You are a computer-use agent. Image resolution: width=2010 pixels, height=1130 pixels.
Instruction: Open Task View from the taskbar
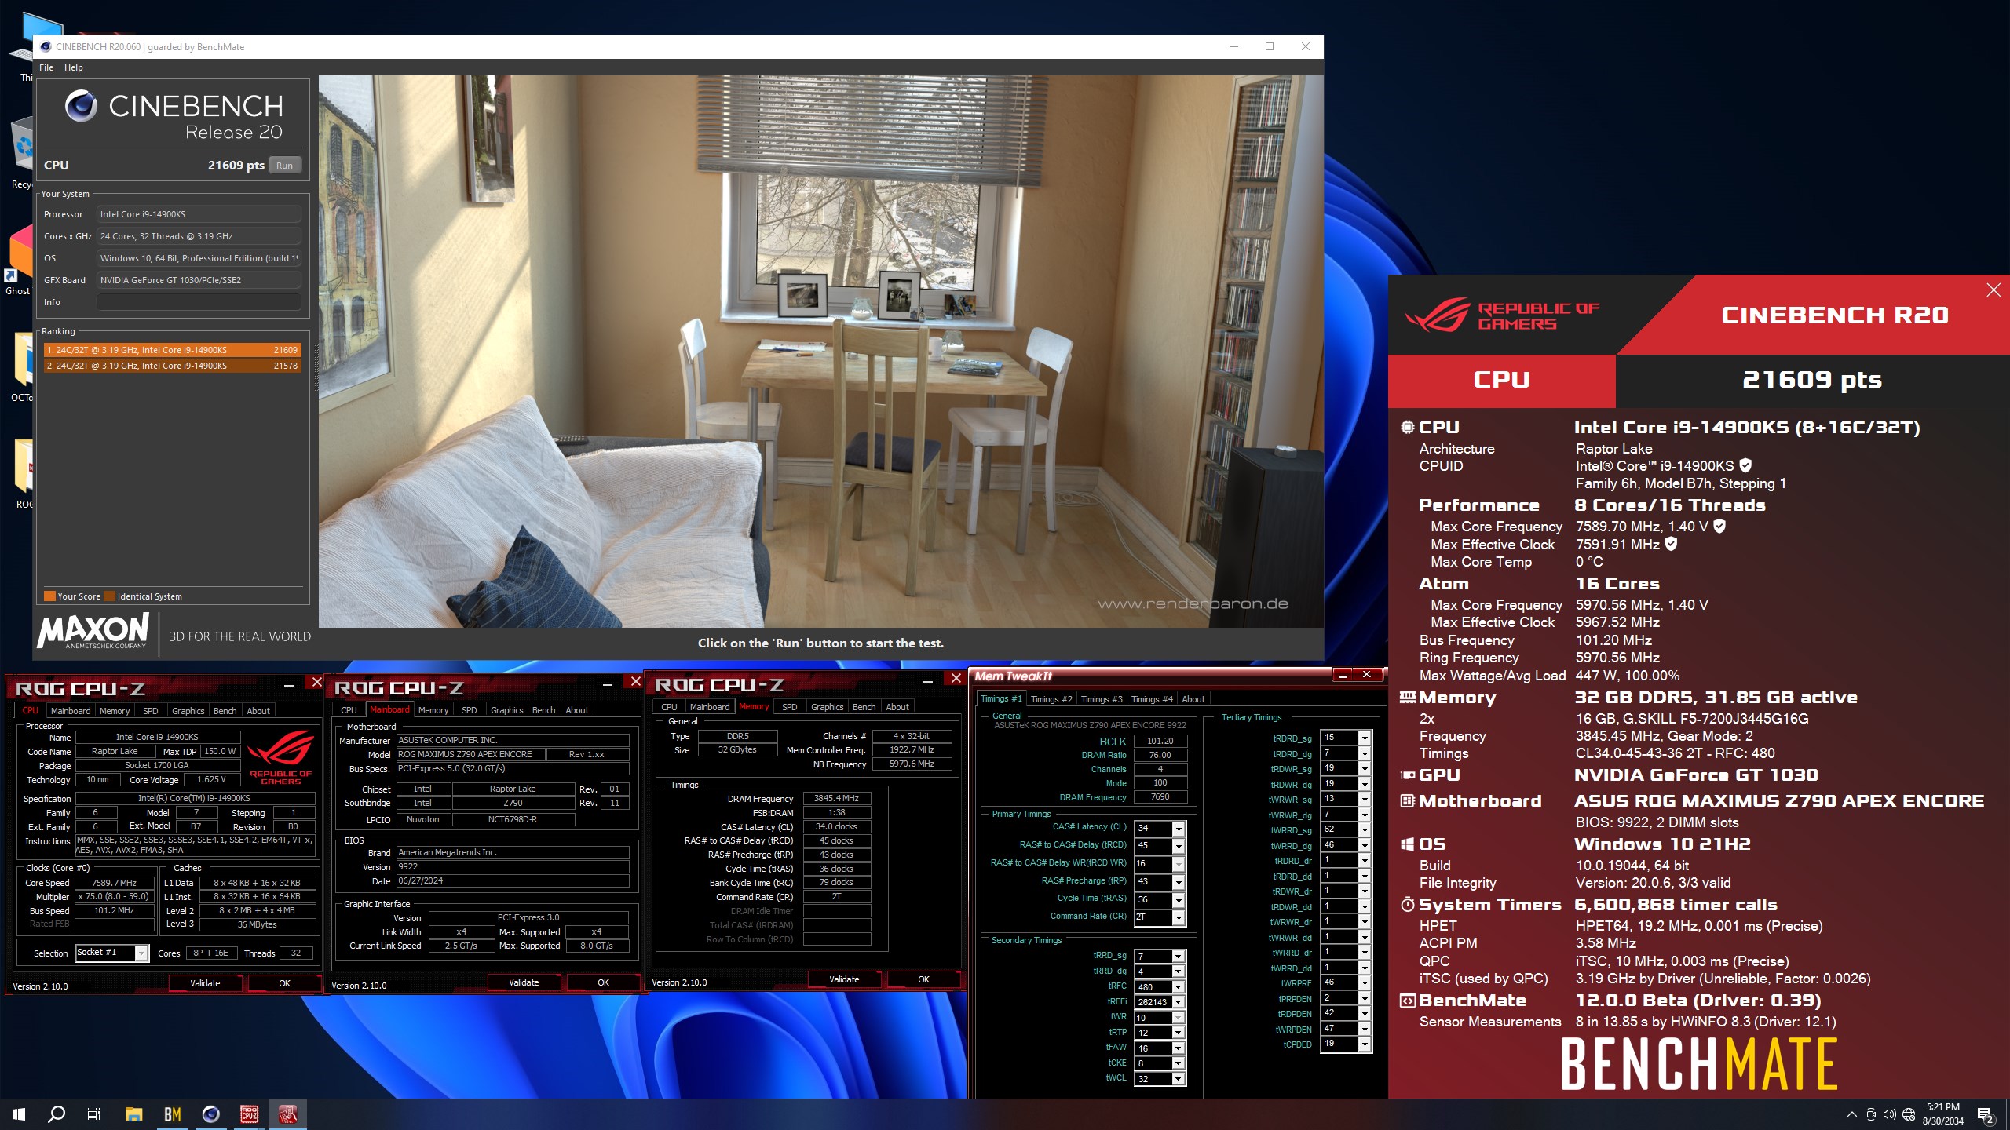94,1114
